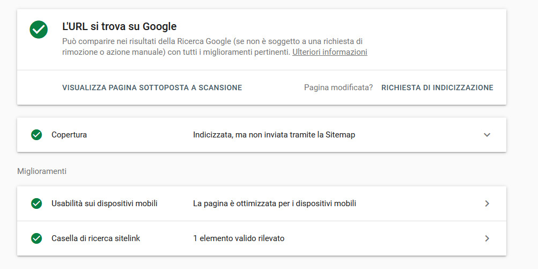Viewport: 538px width, 269px height.
Task: Click the '1 elemento valido rilevato' text
Action: (x=239, y=238)
